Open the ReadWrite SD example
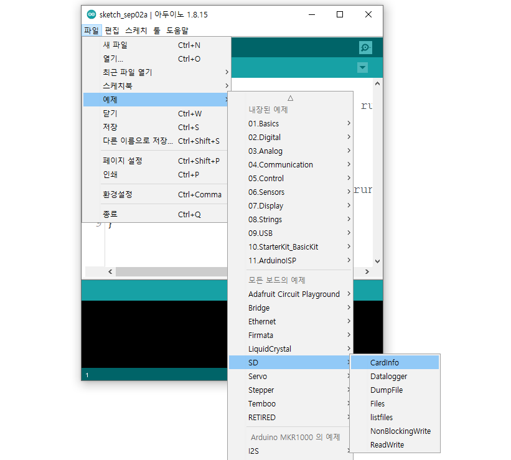 [395, 444]
